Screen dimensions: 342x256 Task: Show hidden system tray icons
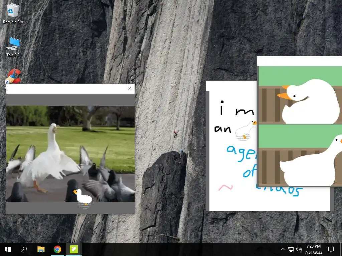click(283, 249)
